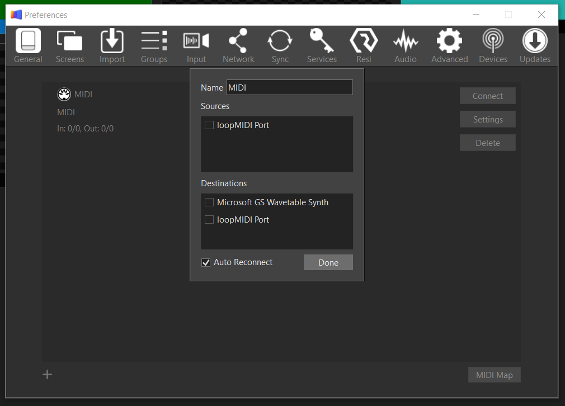Open the MIDI Map
The width and height of the screenshot is (565, 406).
pos(495,375)
